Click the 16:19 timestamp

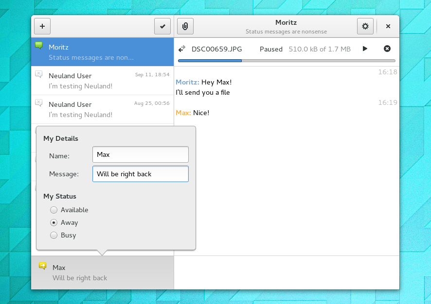[388, 102]
